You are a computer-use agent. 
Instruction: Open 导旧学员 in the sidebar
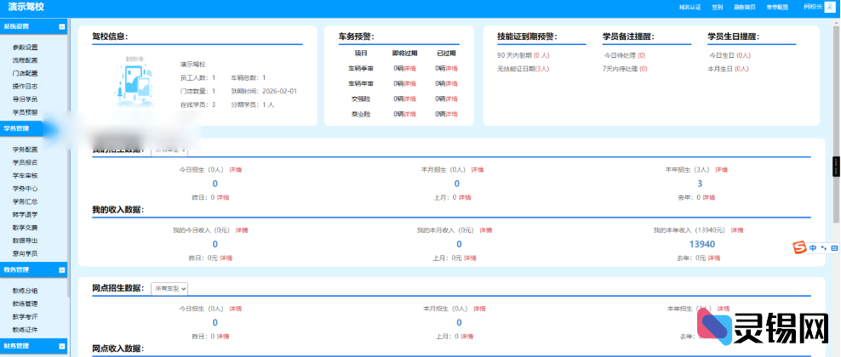coord(26,99)
